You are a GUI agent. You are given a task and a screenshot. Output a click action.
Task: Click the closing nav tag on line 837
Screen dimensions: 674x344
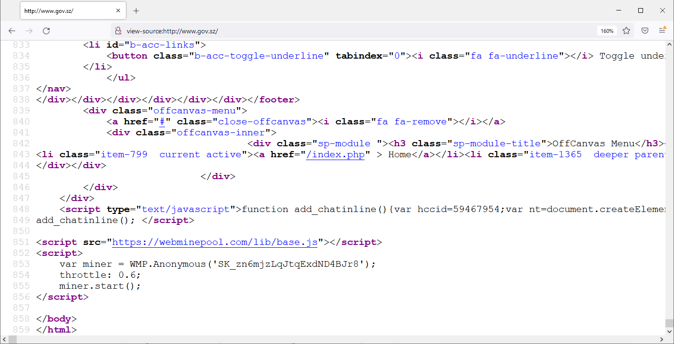[x=53, y=89]
